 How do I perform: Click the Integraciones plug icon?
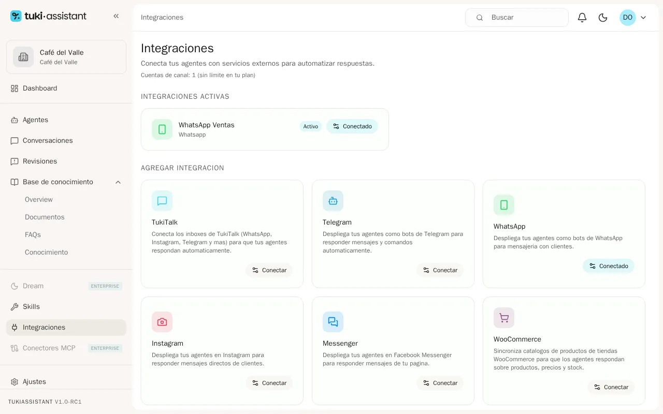click(15, 328)
